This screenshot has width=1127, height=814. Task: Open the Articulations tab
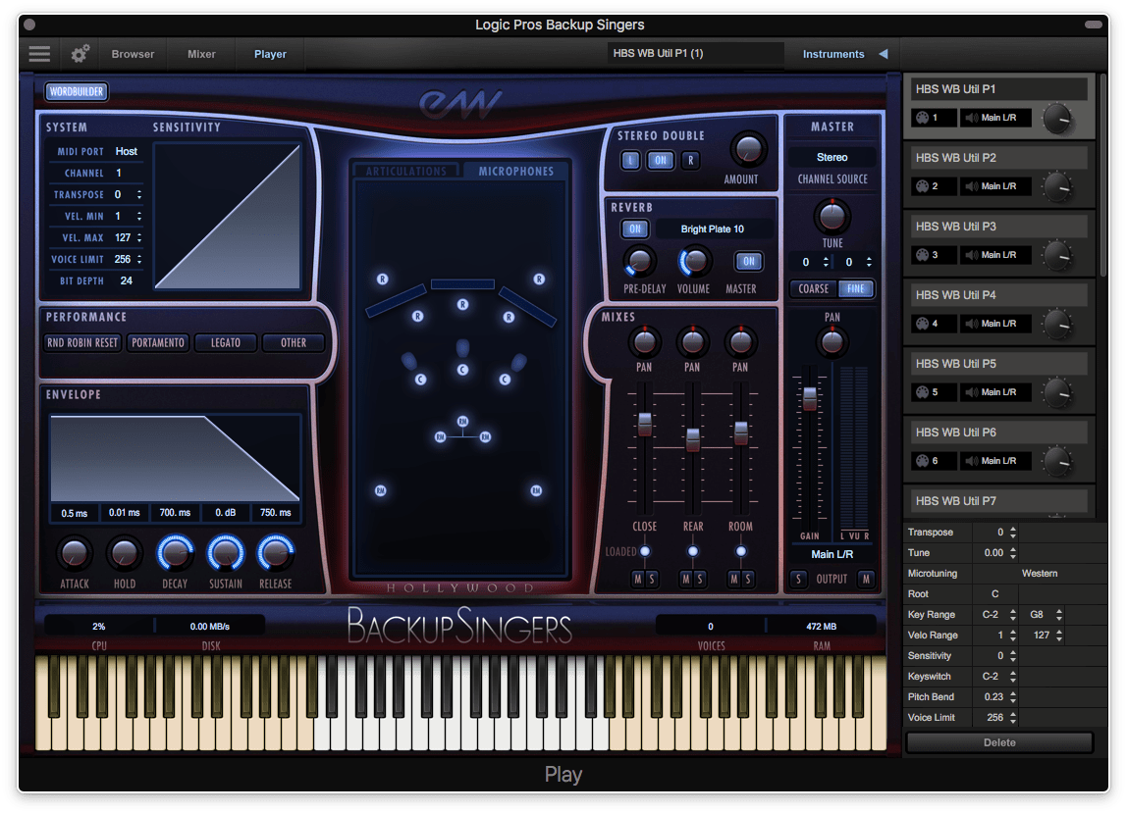406,171
